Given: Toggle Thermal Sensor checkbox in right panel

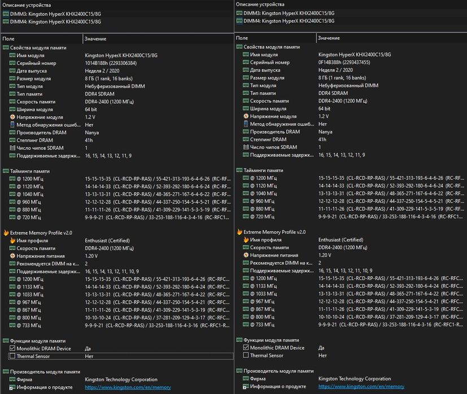Looking at the screenshot, I should pos(246,355).
